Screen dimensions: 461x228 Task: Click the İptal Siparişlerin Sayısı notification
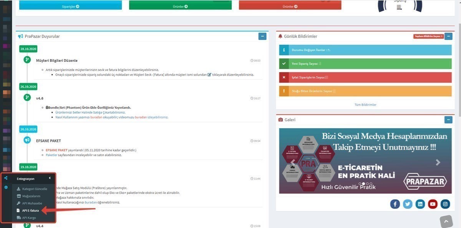pyautogui.click(x=365, y=78)
